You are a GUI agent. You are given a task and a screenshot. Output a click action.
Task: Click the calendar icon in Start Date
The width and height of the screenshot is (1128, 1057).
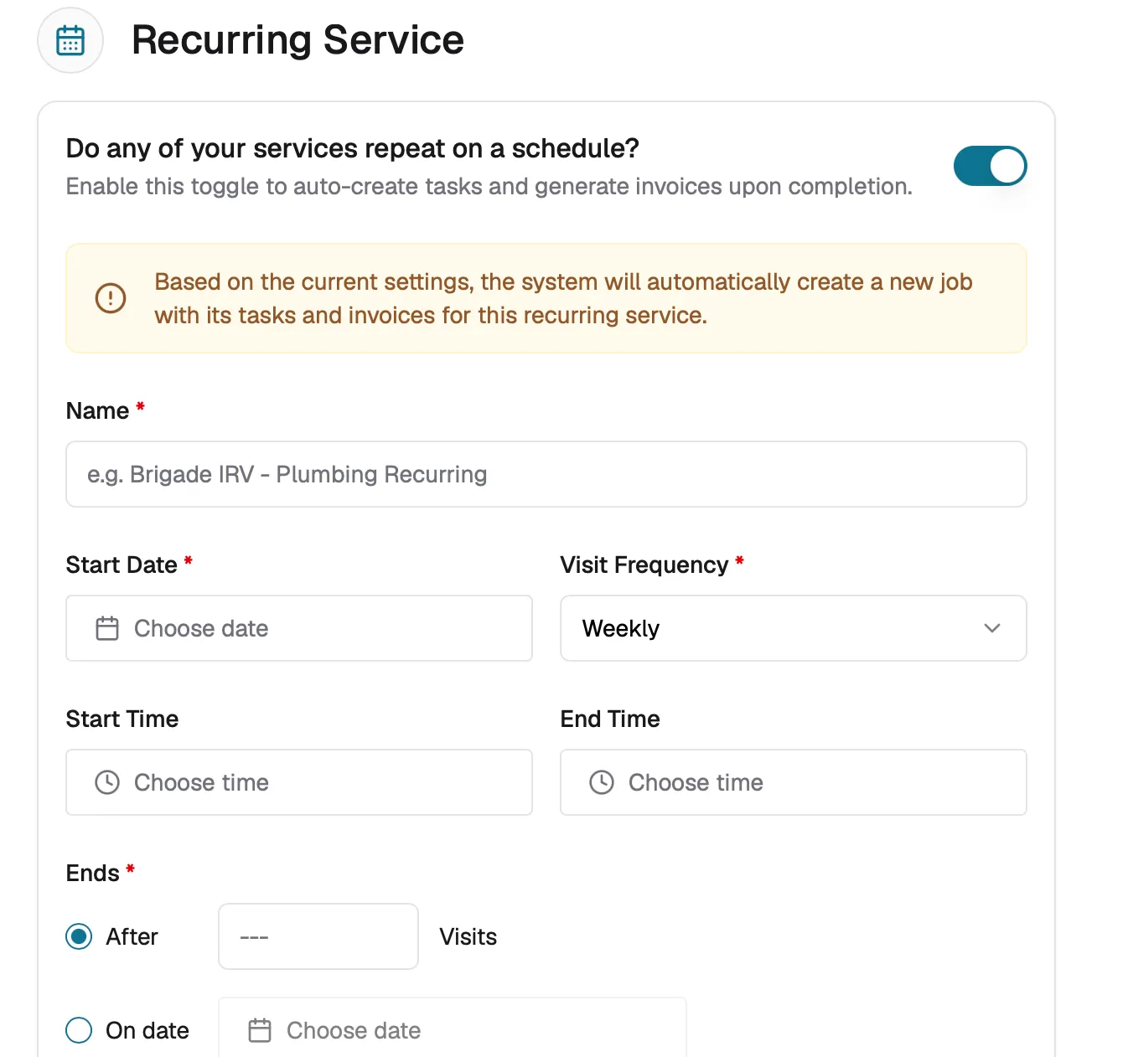point(107,628)
